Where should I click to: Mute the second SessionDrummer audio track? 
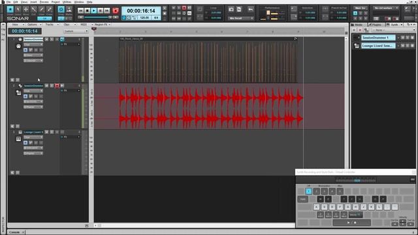[46, 86]
